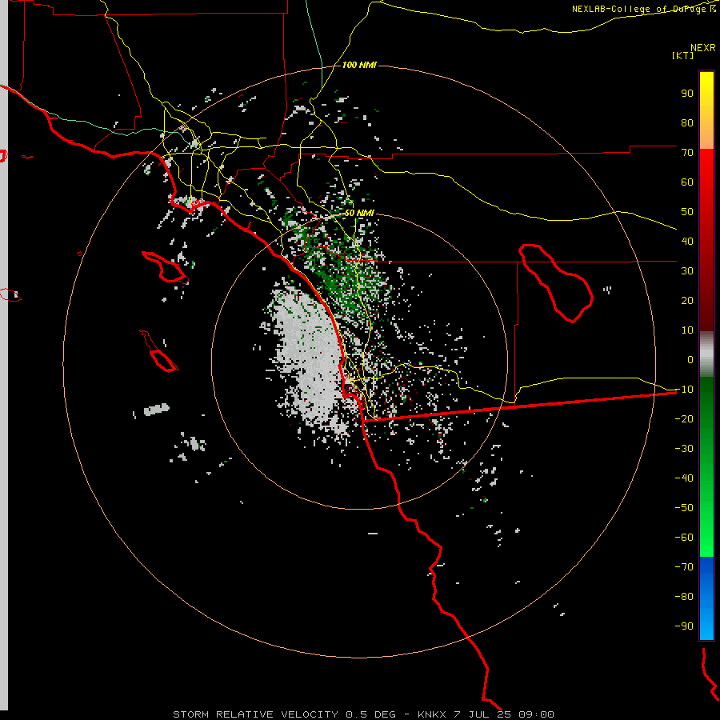Click the NEXR label above the scale
This screenshot has width=720, height=720.
point(703,48)
